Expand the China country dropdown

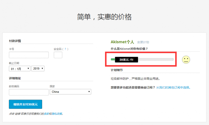click(x=70, y=92)
